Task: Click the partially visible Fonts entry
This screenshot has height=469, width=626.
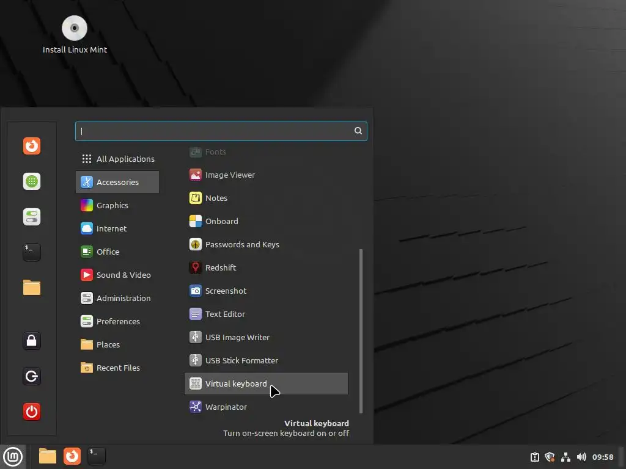Action: pos(267,152)
